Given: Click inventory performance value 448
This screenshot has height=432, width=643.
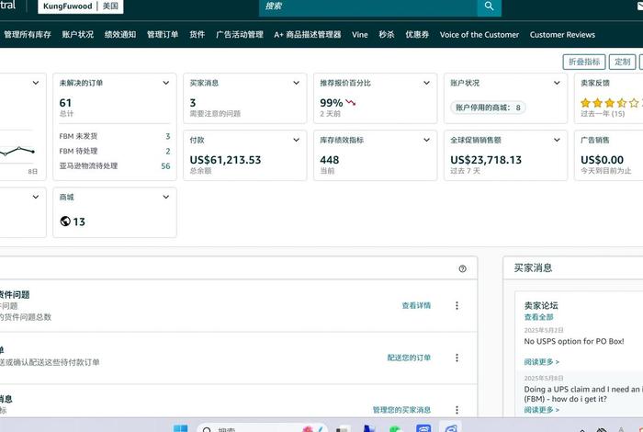Looking at the screenshot, I should tap(329, 160).
